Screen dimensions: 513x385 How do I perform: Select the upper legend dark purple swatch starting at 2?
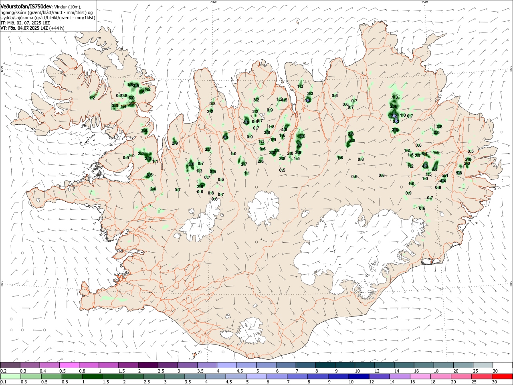(148, 365)
